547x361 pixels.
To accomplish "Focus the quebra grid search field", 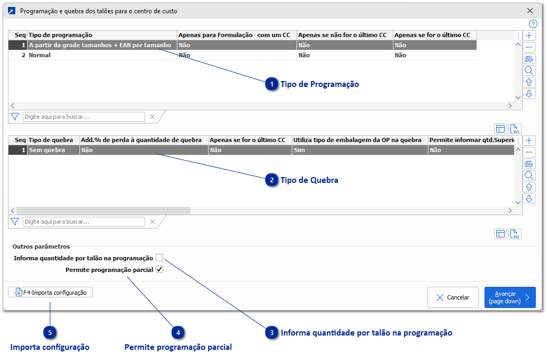I will [84, 222].
